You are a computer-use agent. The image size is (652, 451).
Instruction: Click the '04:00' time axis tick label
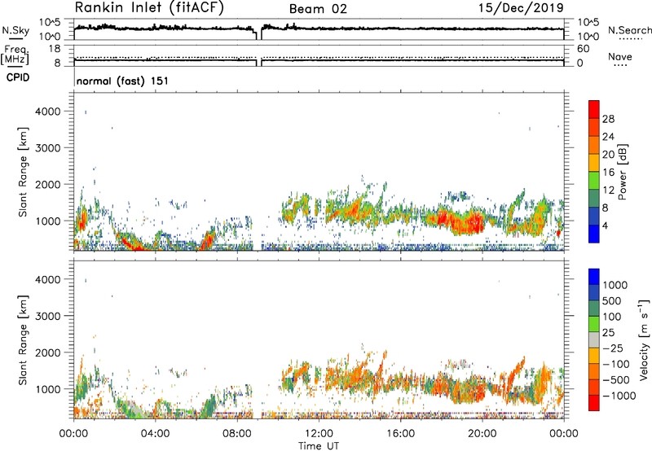tap(156, 434)
